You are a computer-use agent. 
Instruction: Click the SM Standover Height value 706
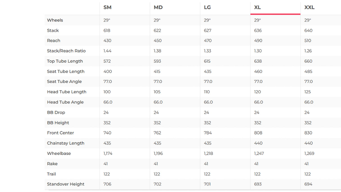[107, 184]
